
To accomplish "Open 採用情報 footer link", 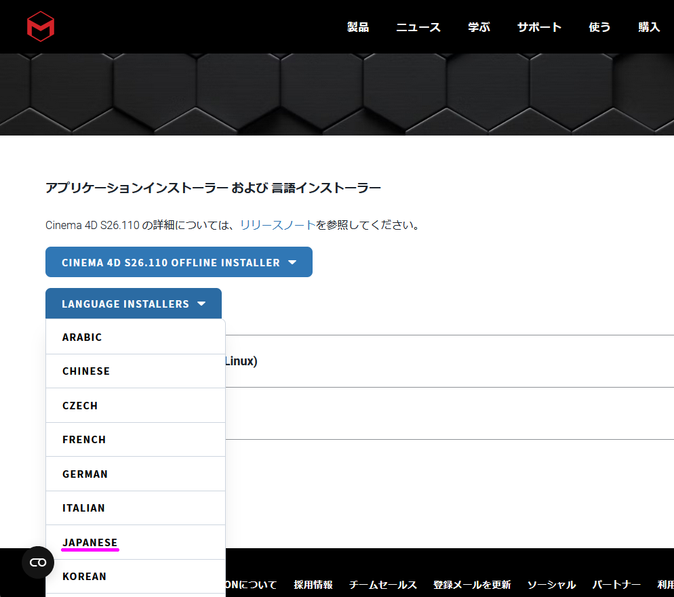I will point(313,585).
